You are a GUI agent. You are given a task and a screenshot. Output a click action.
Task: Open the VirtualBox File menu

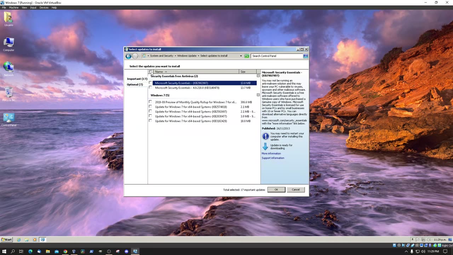pyautogui.click(x=4, y=7)
